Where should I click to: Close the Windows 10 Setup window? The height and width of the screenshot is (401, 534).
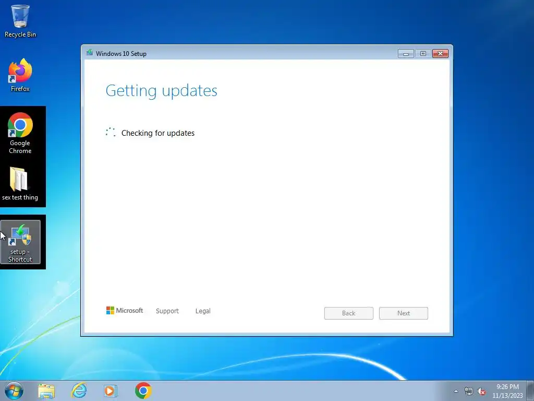[440, 54]
